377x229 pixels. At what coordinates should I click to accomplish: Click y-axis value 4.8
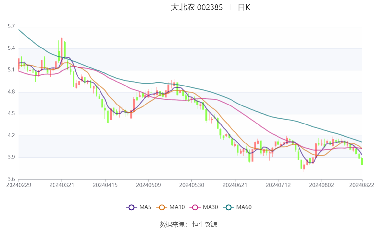click(x=11, y=92)
